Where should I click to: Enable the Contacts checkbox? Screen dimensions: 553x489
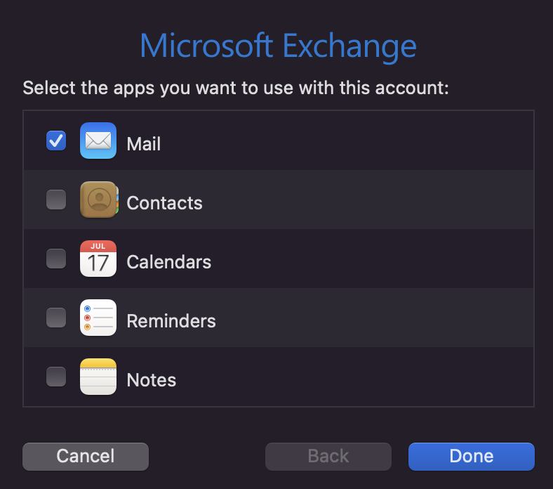(56, 200)
